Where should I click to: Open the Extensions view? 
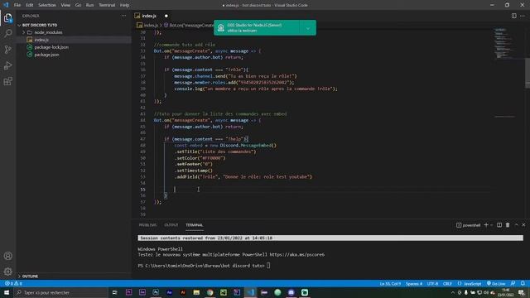(7, 81)
